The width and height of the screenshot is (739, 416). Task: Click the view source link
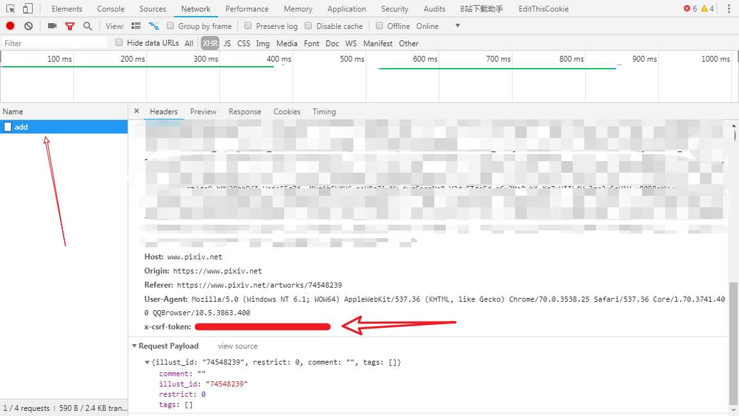(x=237, y=346)
